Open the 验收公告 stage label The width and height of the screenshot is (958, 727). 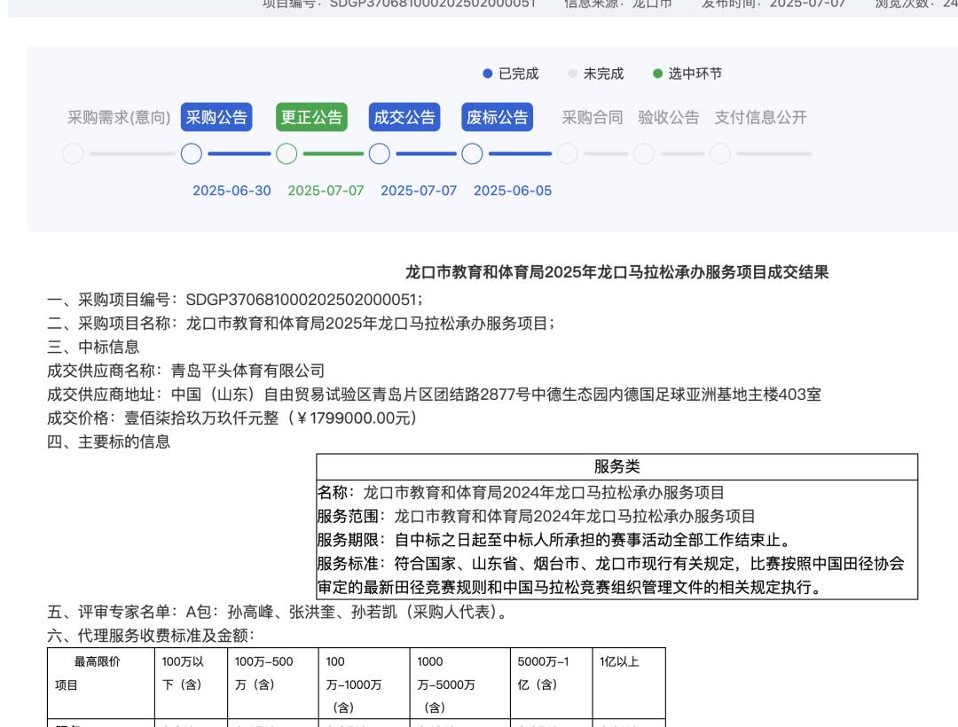pos(669,117)
